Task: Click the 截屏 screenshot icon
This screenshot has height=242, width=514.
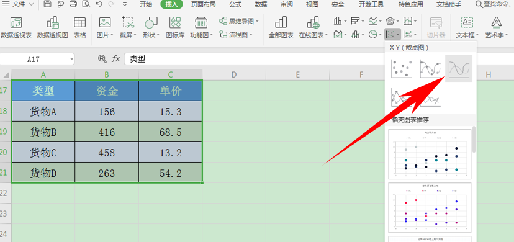Action: point(128,22)
